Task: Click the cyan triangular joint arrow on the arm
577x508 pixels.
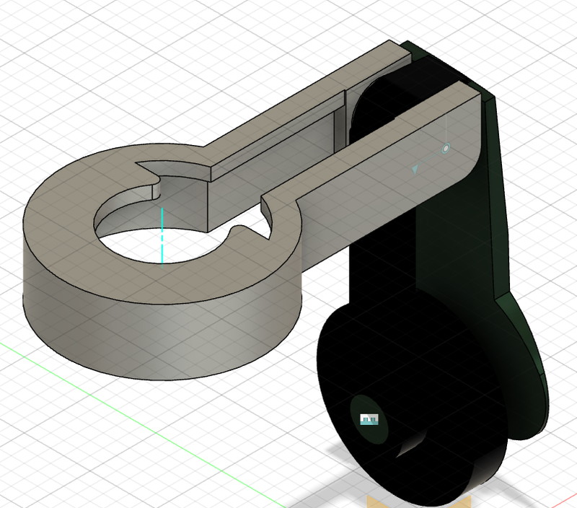Action: tap(415, 169)
